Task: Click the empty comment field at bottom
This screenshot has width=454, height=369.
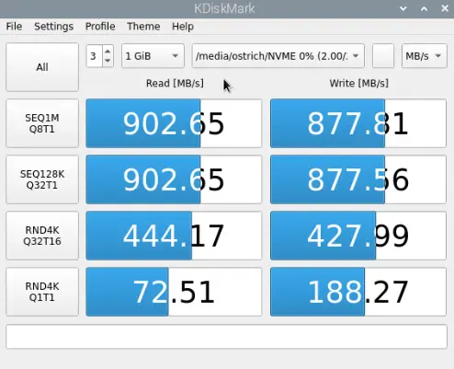Action: point(226,336)
